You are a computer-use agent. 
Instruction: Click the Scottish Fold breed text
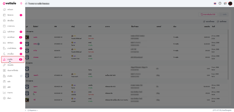coord(75,59)
